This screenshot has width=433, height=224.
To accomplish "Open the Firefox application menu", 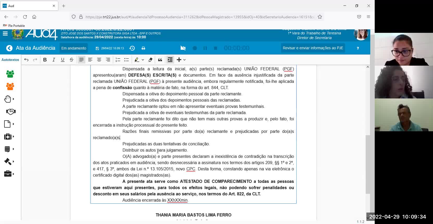I will coord(368,17).
